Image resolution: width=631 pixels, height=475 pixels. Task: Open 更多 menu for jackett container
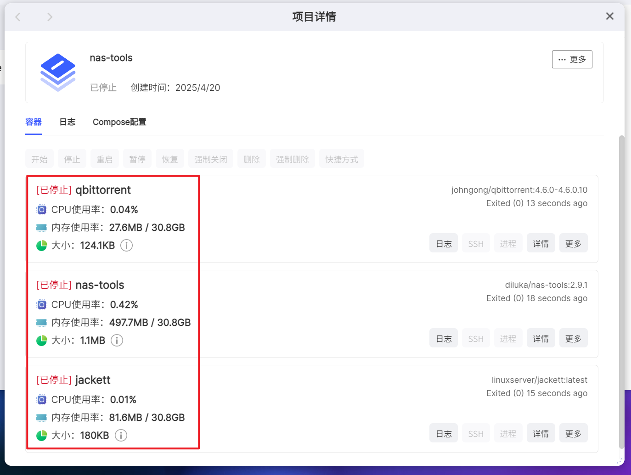pos(574,433)
